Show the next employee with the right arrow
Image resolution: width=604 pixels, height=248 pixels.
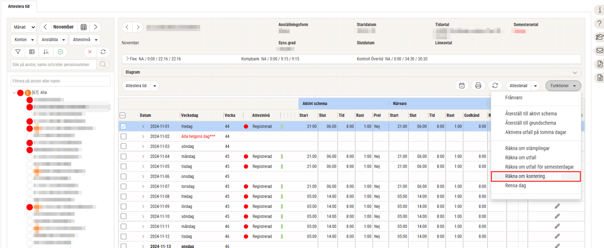(138, 27)
